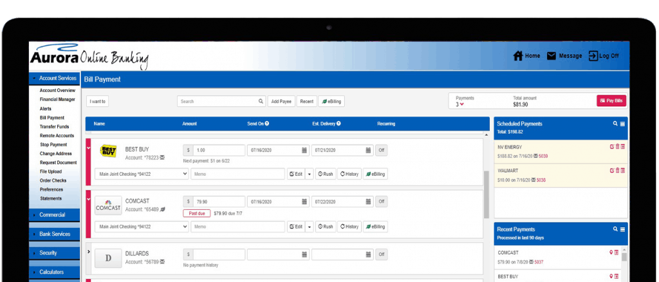Click Est. Delivery help question icon

[x=339, y=124]
